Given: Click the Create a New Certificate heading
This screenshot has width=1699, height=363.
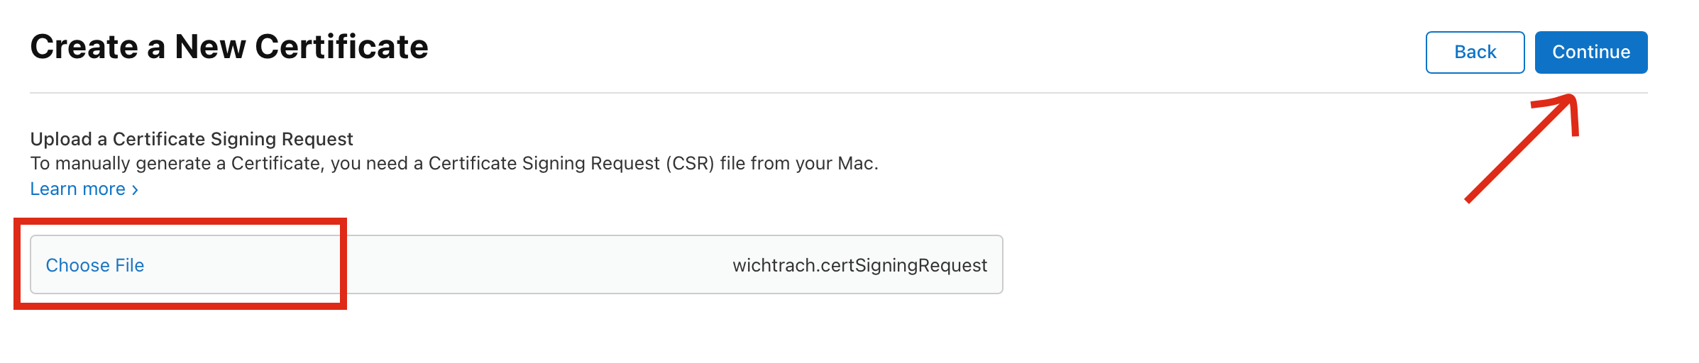Looking at the screenshot, I should pos(229,47).
